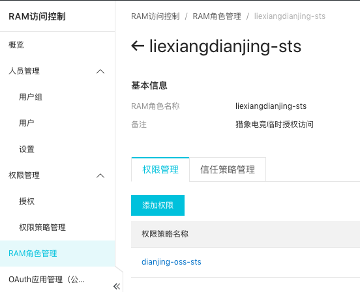
Task: Select 用户 in the sidebar
Action: (26, 123)
